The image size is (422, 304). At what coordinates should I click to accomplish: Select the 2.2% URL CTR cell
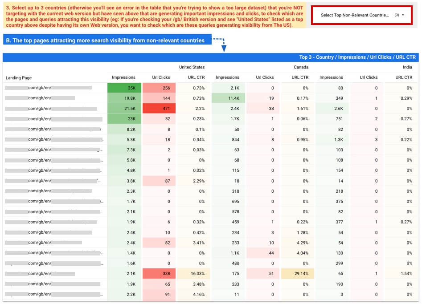click(194, 108)
